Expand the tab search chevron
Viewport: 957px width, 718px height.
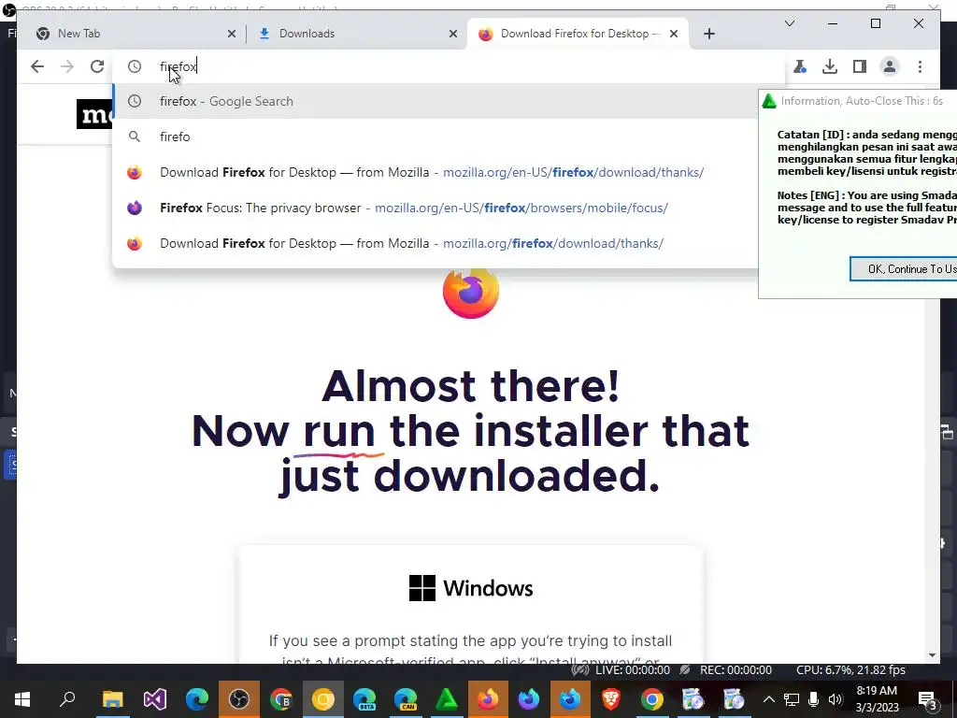click(789, 23)
